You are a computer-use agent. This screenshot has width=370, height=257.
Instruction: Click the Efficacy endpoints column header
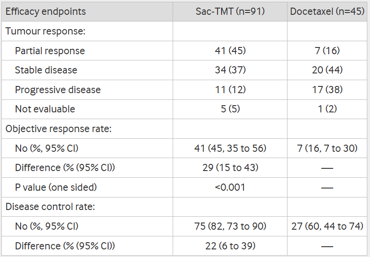pos(46,12)
